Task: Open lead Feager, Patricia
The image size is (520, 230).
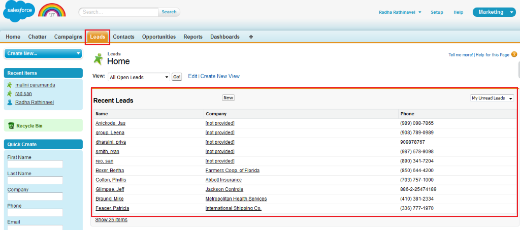Action: pyautogui.click(x=112, y=208)
